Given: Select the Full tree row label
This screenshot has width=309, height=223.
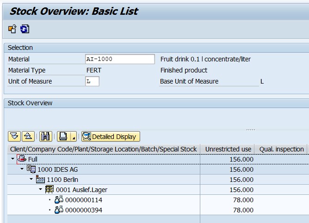Looking at the screenshot, I should (33, 159).
